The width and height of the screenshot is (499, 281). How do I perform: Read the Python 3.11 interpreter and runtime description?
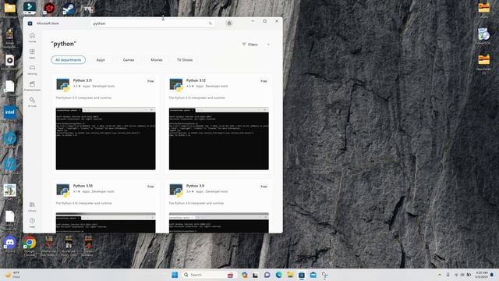(x=83, y=98)
